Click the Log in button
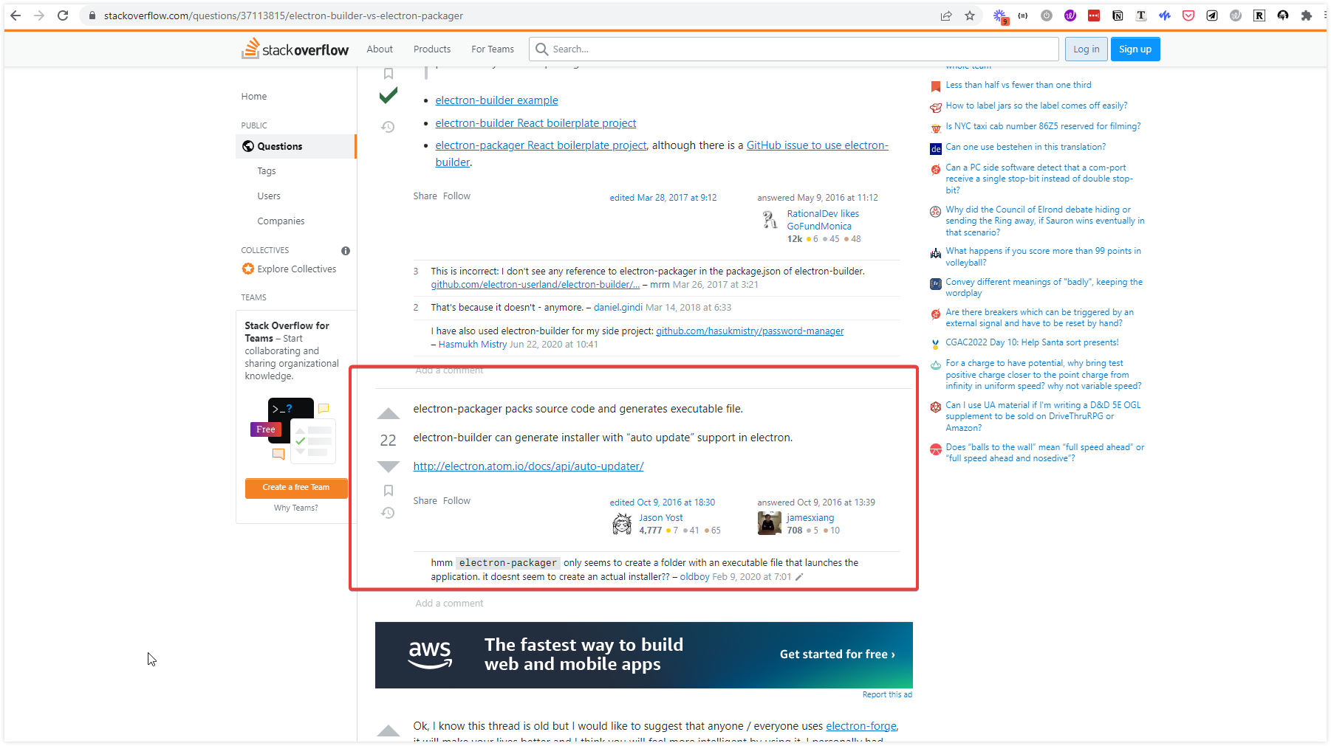Image resolution: width=1331 pixels, height=746 pixels. point(1087,49)
